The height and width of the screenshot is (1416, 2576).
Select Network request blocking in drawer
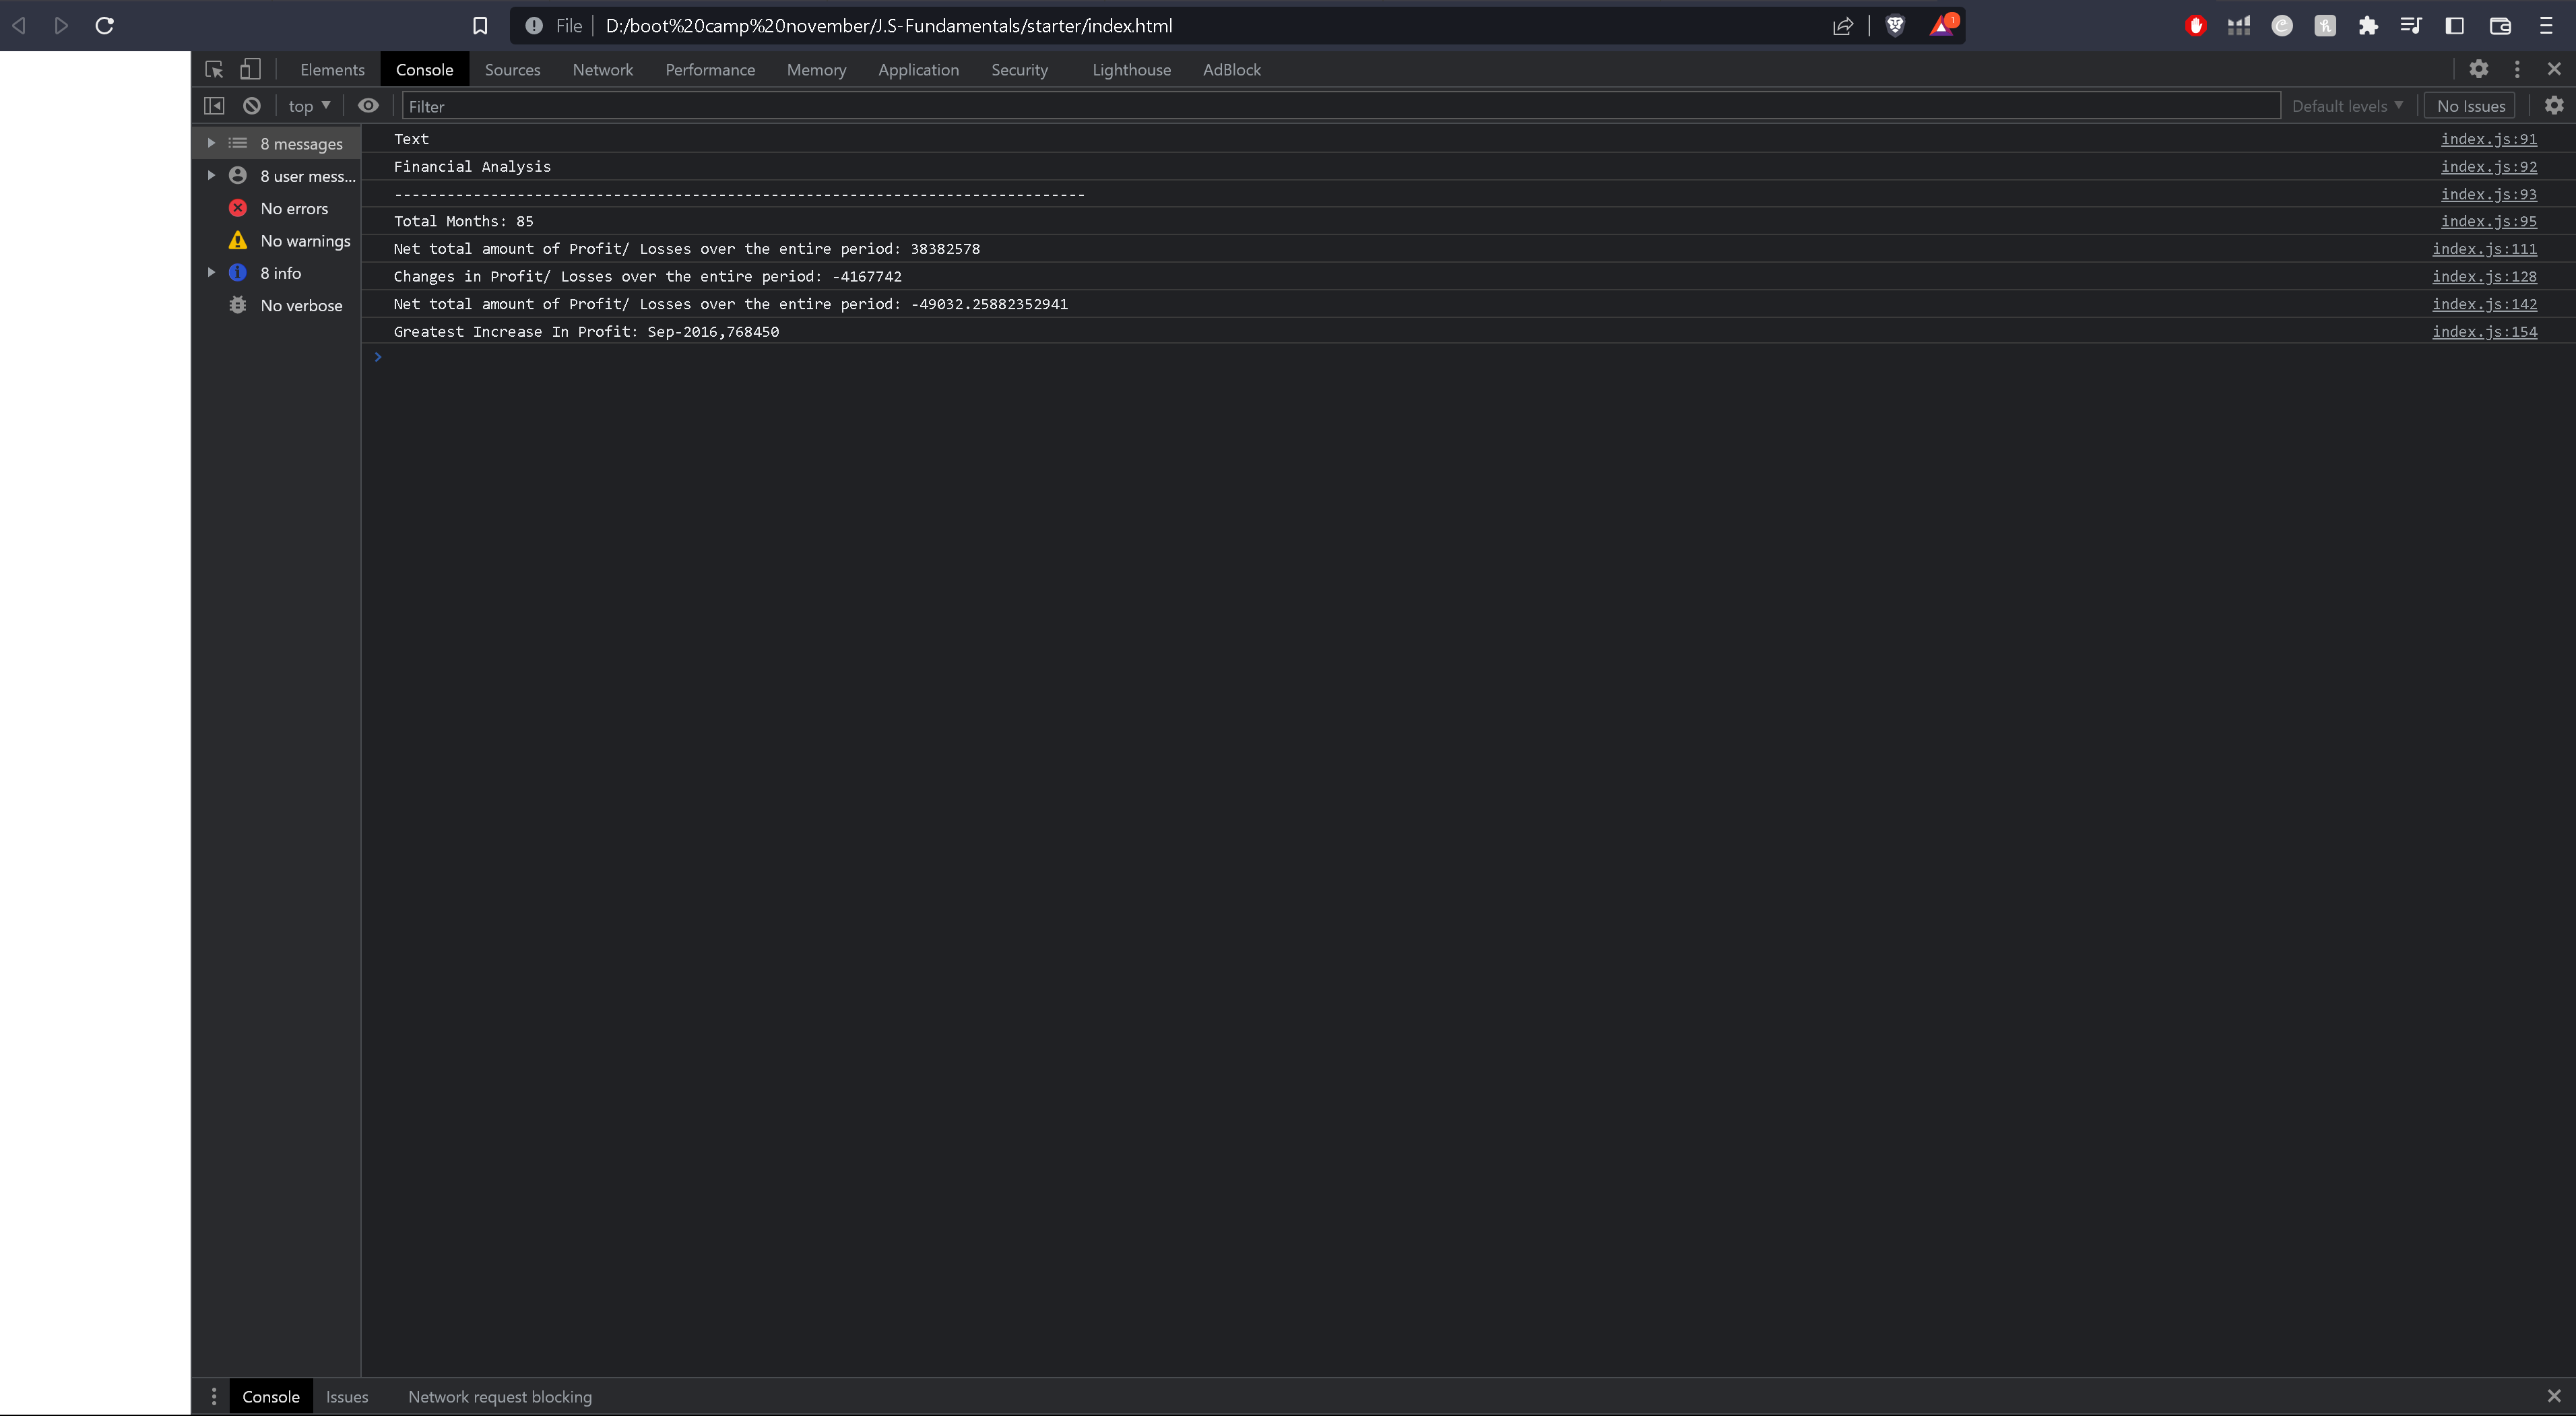click(x=500, y=1396)
